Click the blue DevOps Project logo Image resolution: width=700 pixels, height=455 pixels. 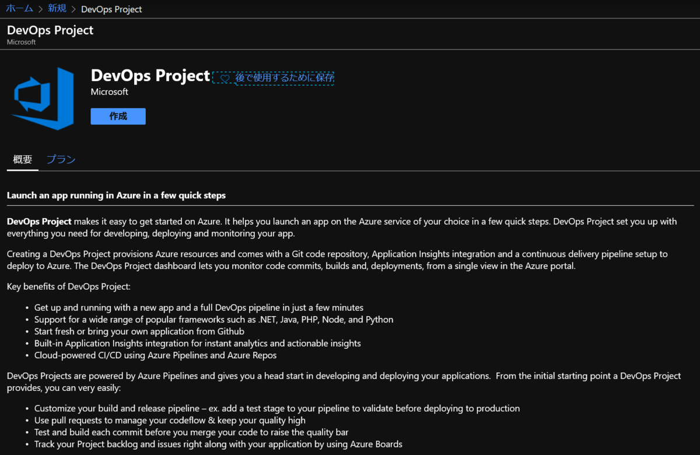coord(44,99)
